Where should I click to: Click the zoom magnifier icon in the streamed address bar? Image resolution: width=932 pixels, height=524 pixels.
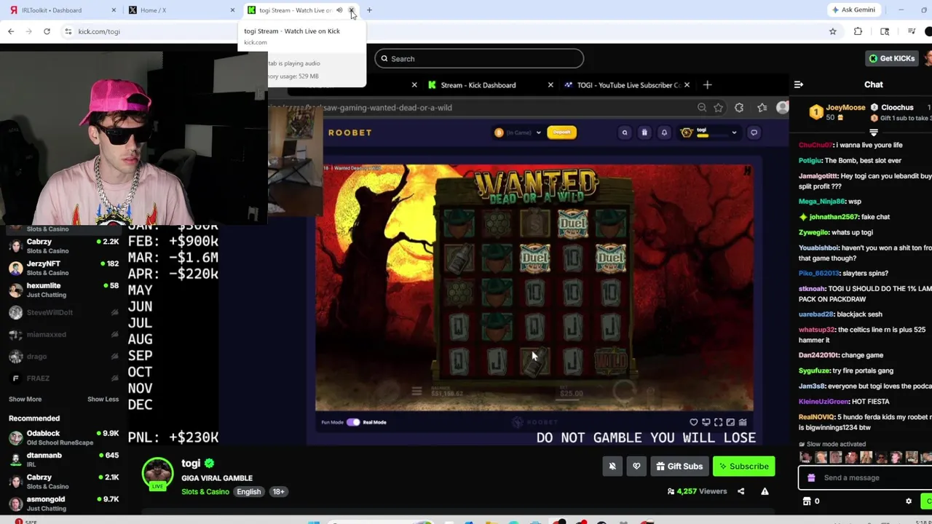702,108
